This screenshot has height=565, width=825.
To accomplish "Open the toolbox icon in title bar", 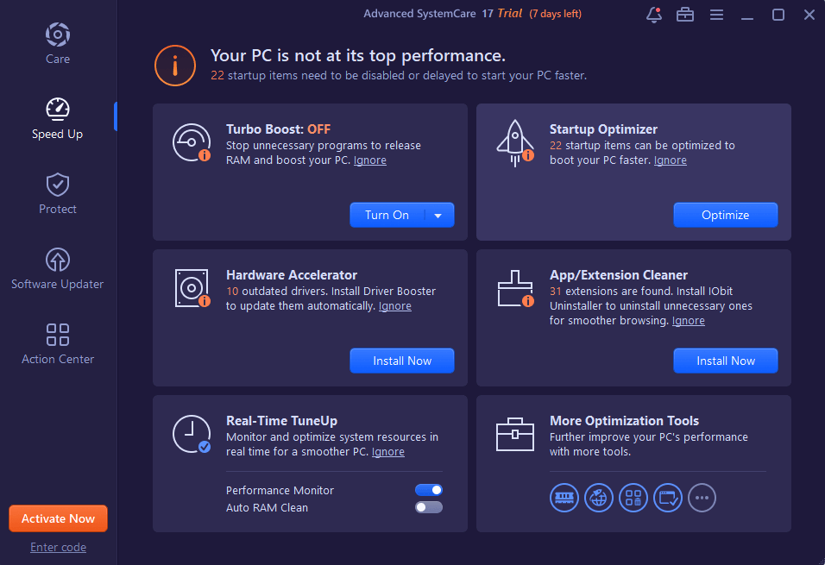I will pos(685,15).
